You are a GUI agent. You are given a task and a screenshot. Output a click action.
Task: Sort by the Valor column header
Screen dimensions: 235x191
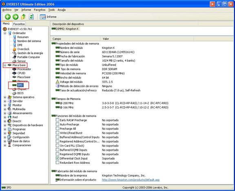(147, 39)
